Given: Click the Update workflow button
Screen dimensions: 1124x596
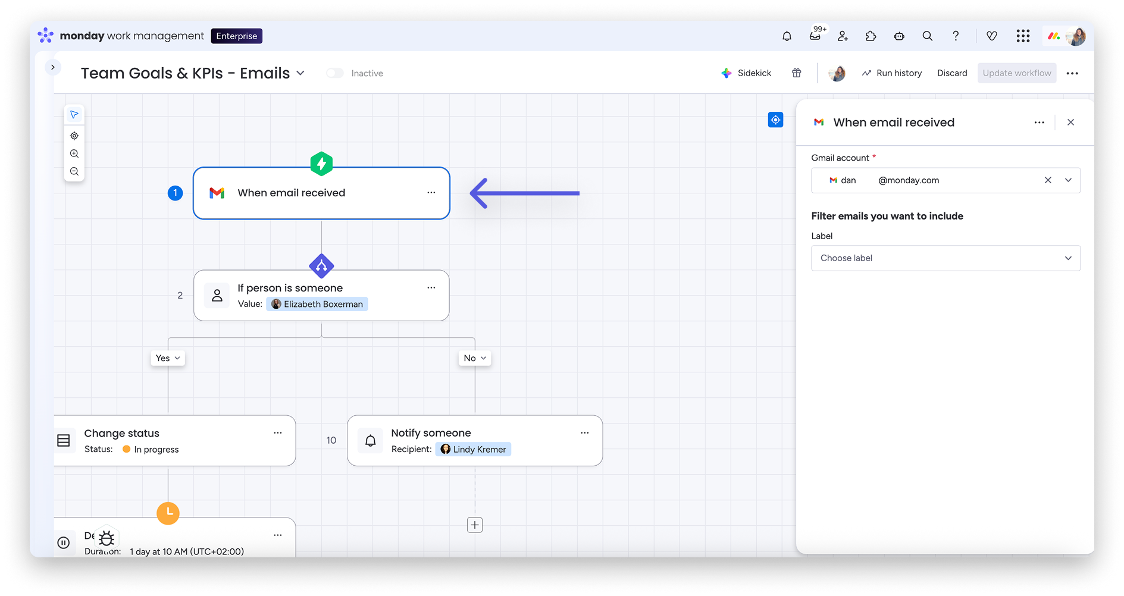Looking at the screenshot, I should tap(1017, 73).
